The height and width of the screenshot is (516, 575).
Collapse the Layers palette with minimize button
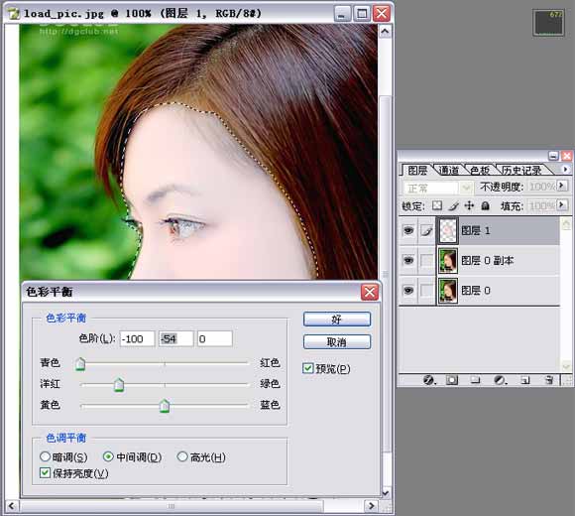[553, 156]
